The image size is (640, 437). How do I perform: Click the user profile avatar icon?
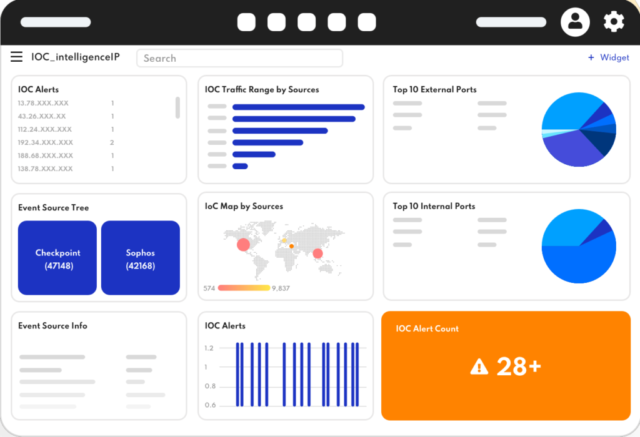tap(575, 22)
